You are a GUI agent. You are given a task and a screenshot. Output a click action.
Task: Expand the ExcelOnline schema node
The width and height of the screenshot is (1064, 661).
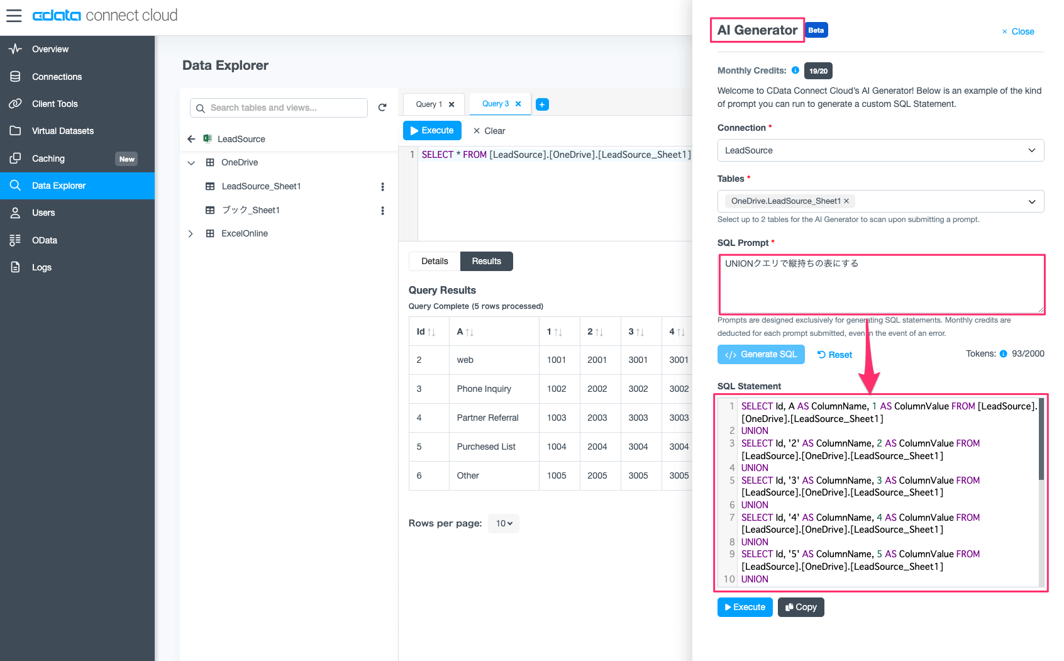pyautogui.click(x=191, y=233)
